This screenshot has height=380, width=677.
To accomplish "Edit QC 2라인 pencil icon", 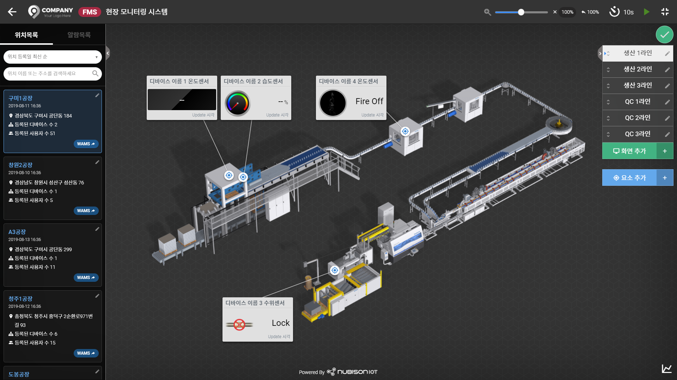I will (x=667, y=118).
